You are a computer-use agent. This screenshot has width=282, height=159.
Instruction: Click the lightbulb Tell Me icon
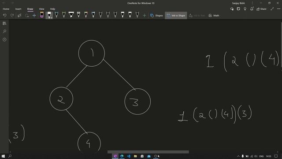click(245, 9)
